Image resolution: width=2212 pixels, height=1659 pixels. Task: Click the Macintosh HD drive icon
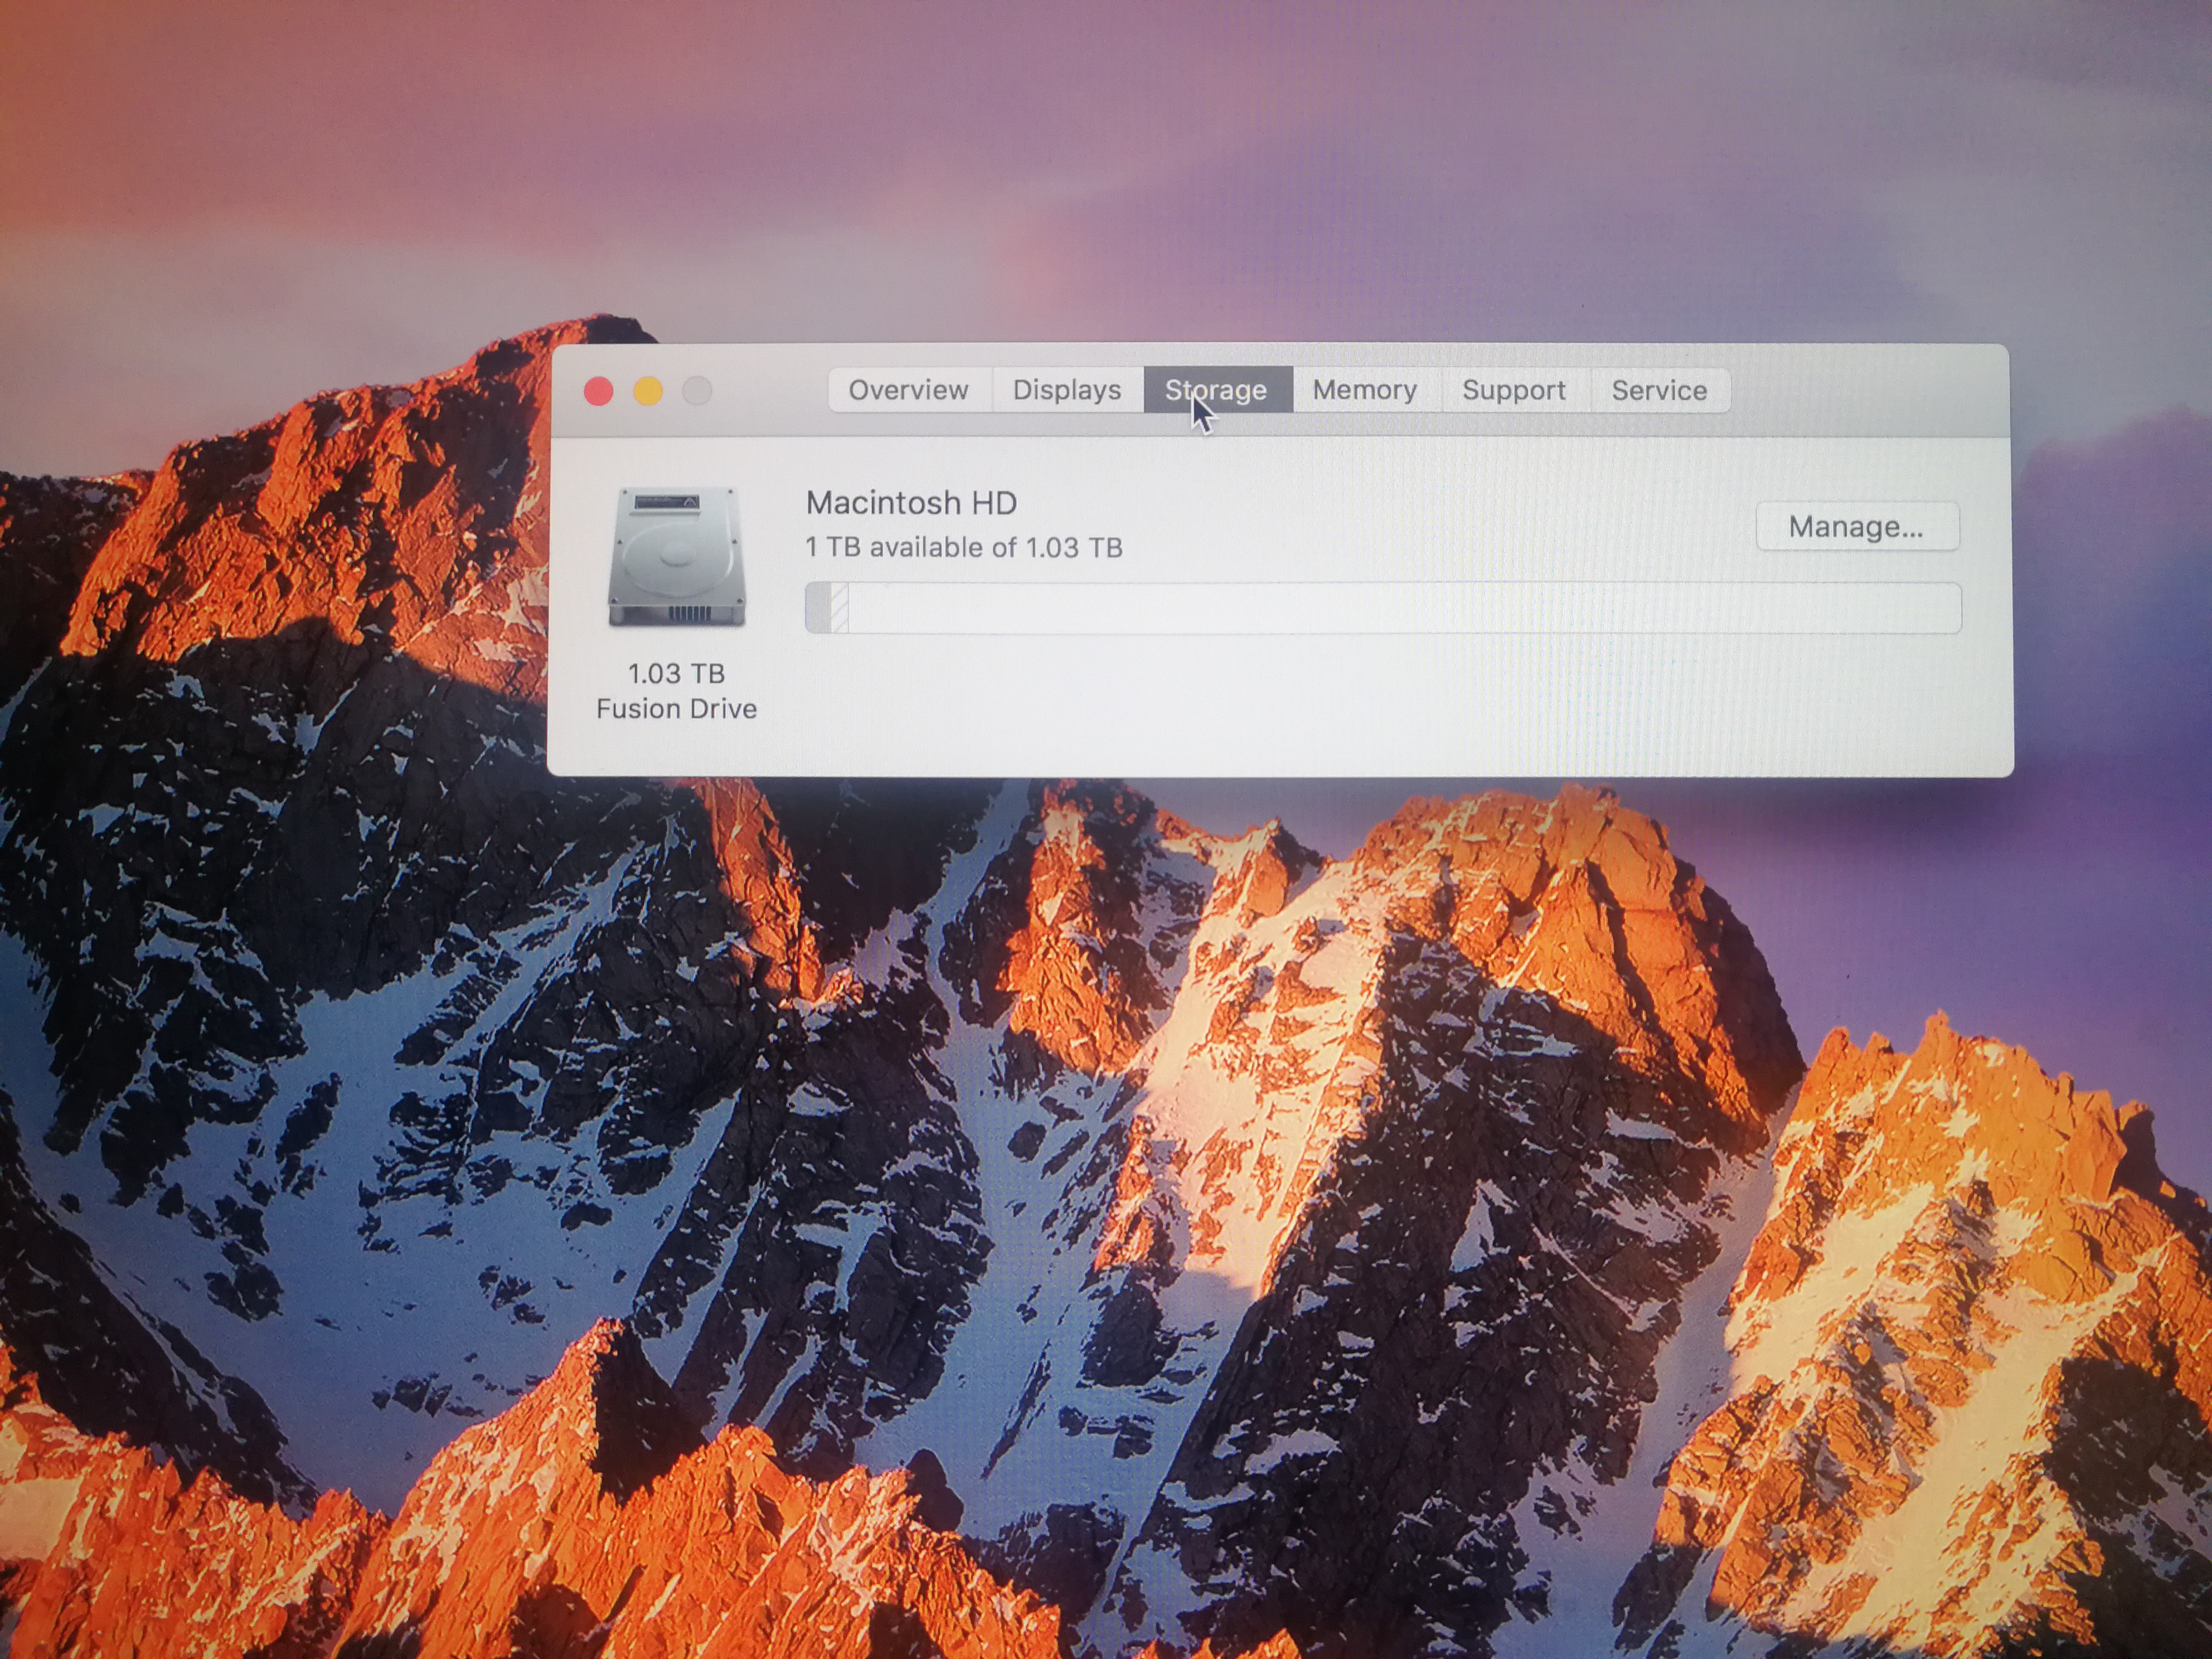tap(677, 558)
